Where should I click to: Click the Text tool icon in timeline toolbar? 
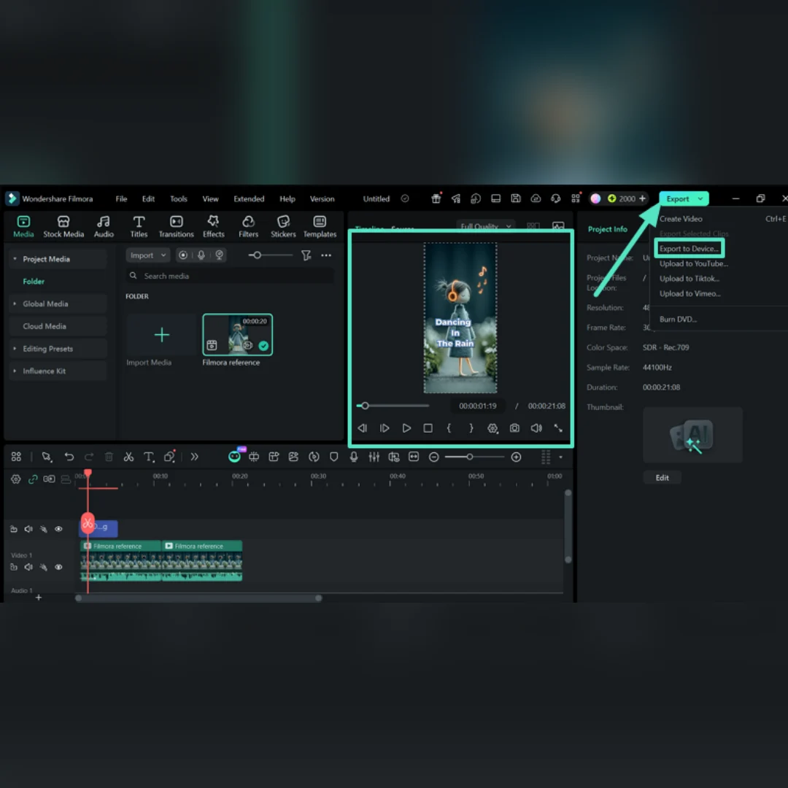click(149, 457)
